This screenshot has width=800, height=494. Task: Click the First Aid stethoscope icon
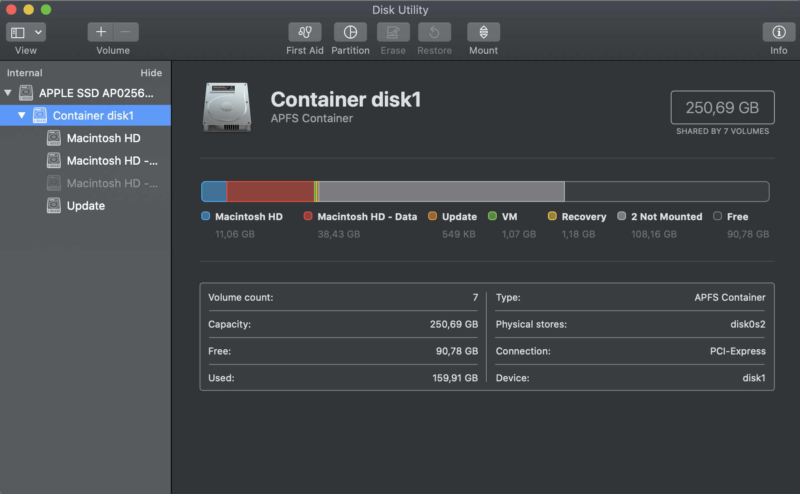305,32
